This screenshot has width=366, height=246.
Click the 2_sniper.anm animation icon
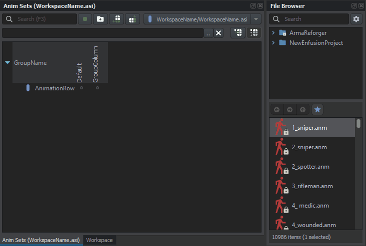[x=281, y=147]
